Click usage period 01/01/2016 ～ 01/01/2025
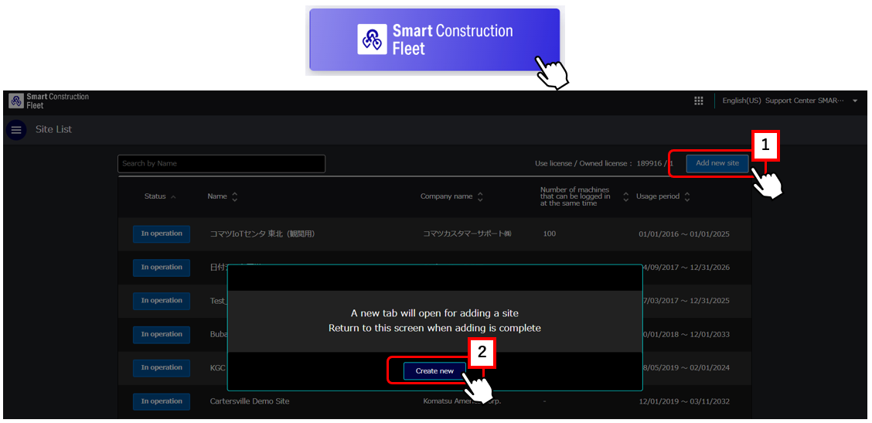872x423 pixels. click(x=684, y=234)
